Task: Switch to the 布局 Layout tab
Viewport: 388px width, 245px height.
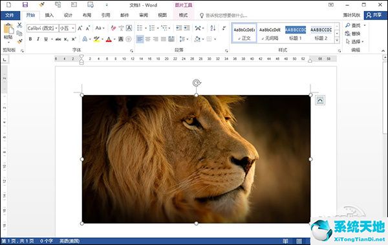Action: [87, 16]
